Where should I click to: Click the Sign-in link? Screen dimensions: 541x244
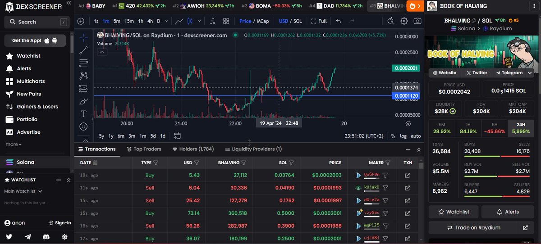(60, 223)
